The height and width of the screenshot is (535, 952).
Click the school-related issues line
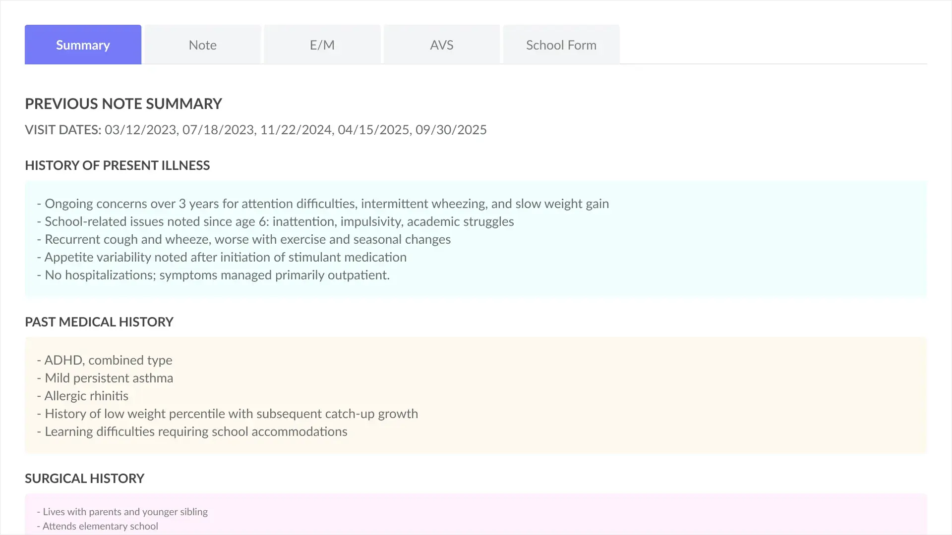pos(275,221)
